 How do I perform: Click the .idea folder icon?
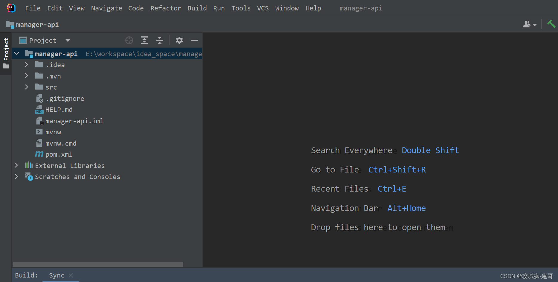pyautogui.click(x=39, y=64)
